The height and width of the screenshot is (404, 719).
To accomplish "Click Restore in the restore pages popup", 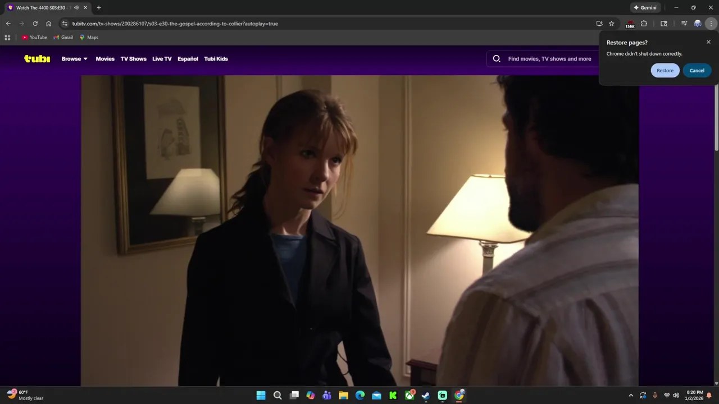I will (665, 71).
